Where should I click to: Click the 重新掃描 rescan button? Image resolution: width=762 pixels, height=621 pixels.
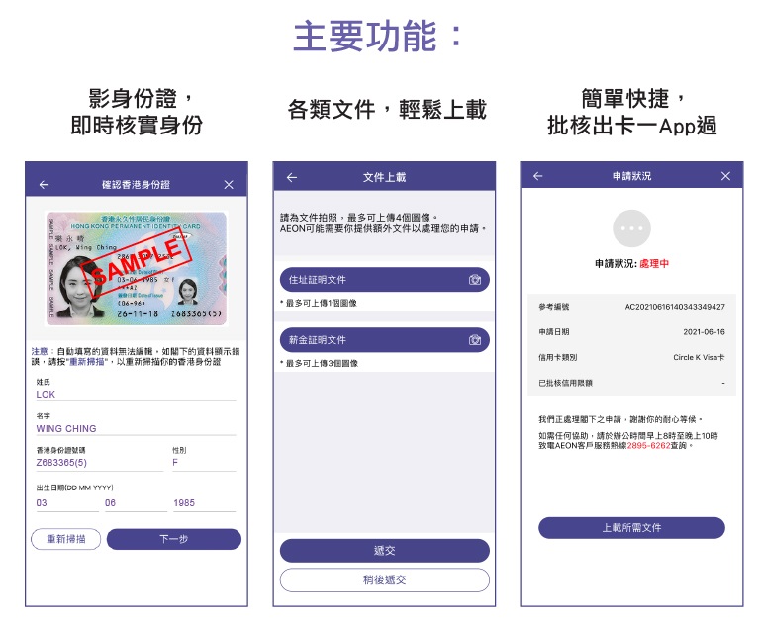click(66, 539)
